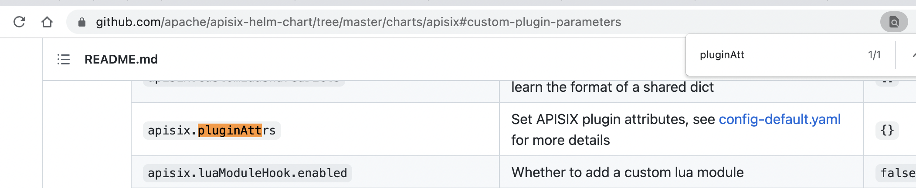Focus the github.com address bar URL
The height and width of the screenshot is (188, 916).
click(x=358, y=22)
